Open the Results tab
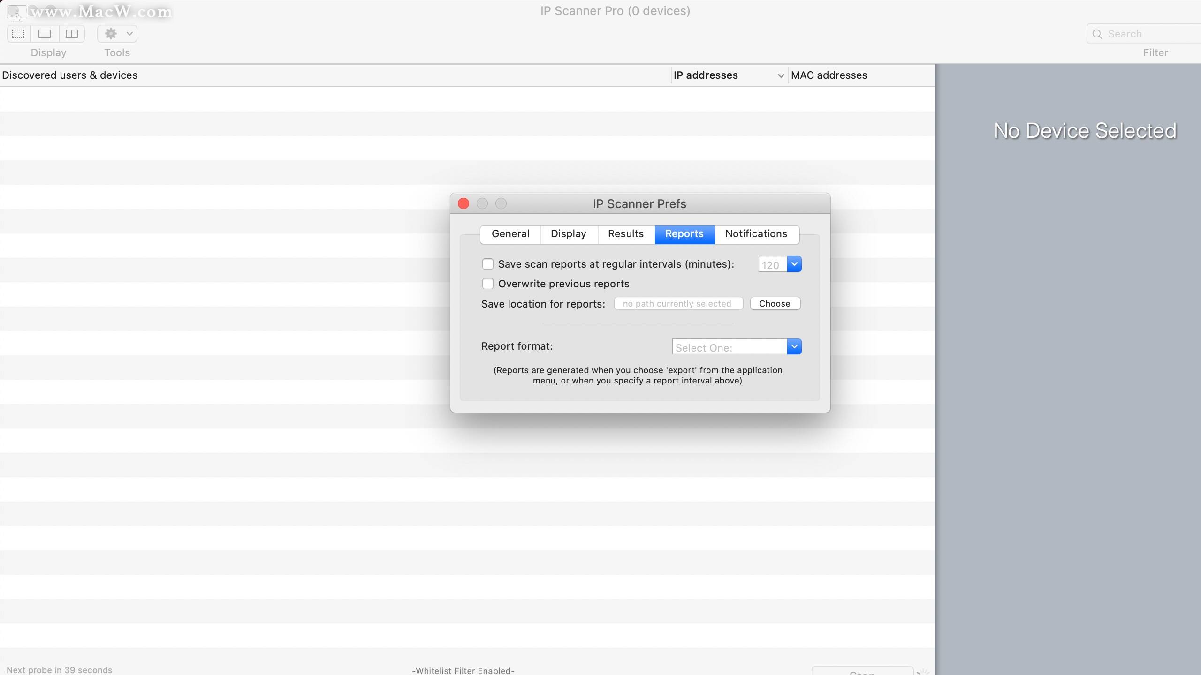 coord(625,234)
